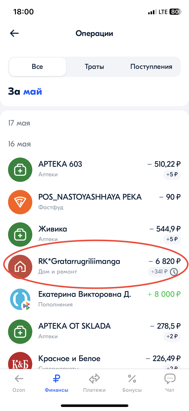The width and height of the screenshot is (189, 411).
Task: Tap the orange pizza Фастфуд icon
Action: pyautogui.click(x=21, y=202)
